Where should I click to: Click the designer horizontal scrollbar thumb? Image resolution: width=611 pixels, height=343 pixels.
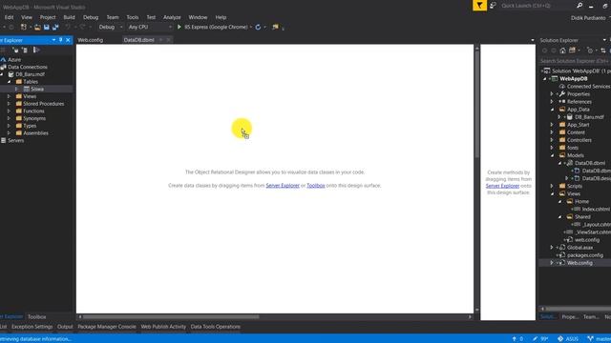coord(171,317)
